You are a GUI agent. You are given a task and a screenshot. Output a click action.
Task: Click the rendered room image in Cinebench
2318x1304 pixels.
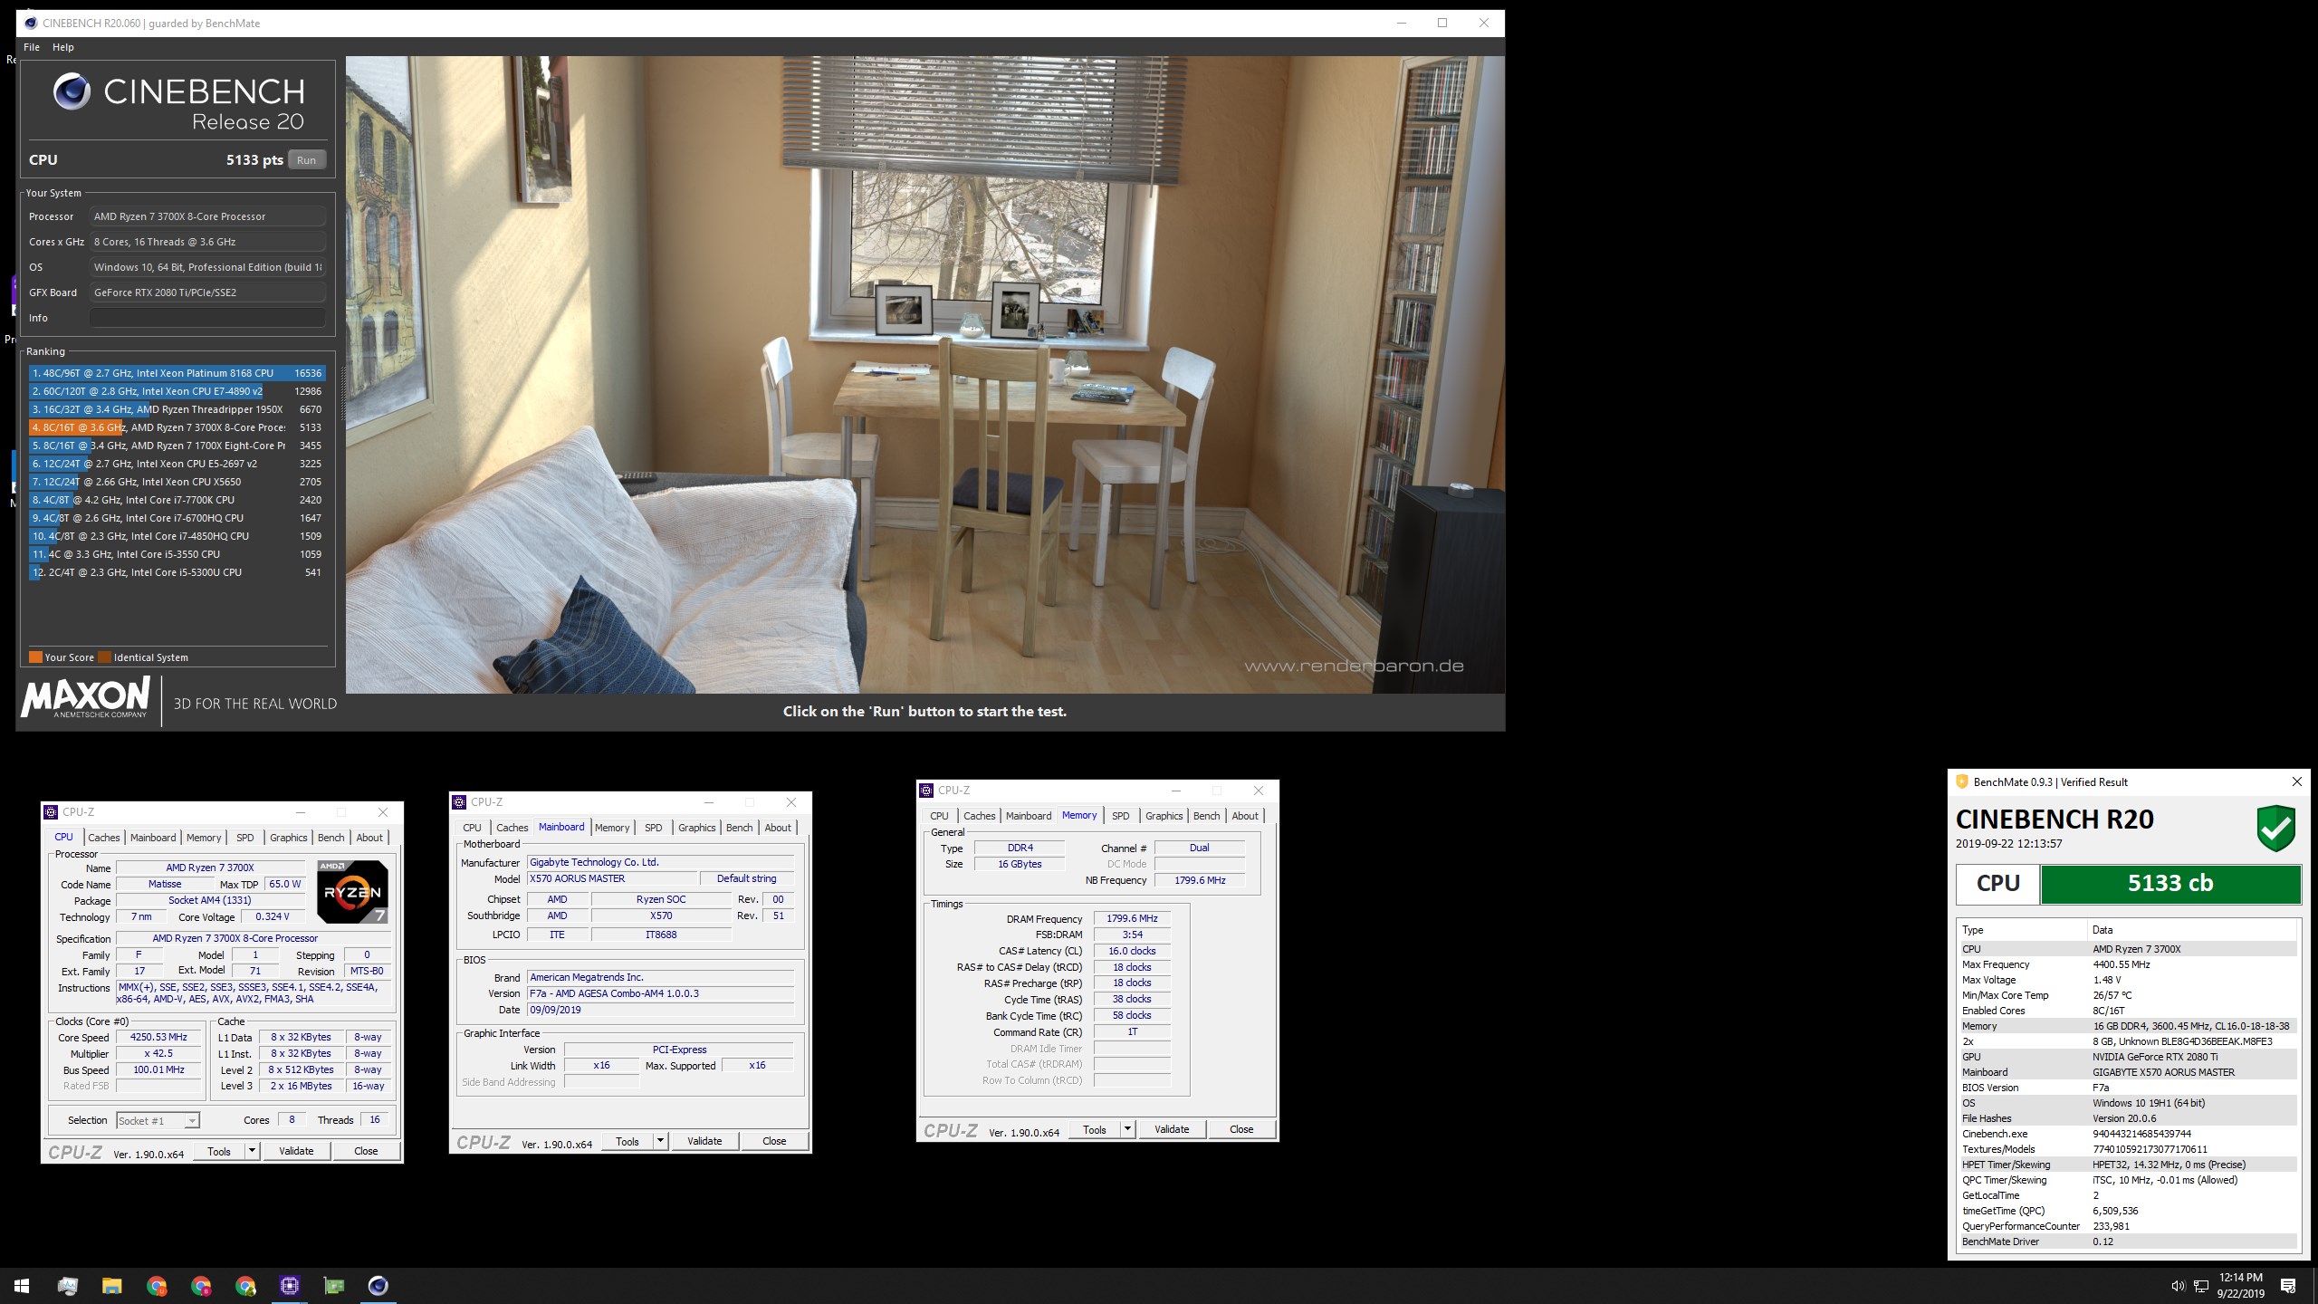click(924, 375)
